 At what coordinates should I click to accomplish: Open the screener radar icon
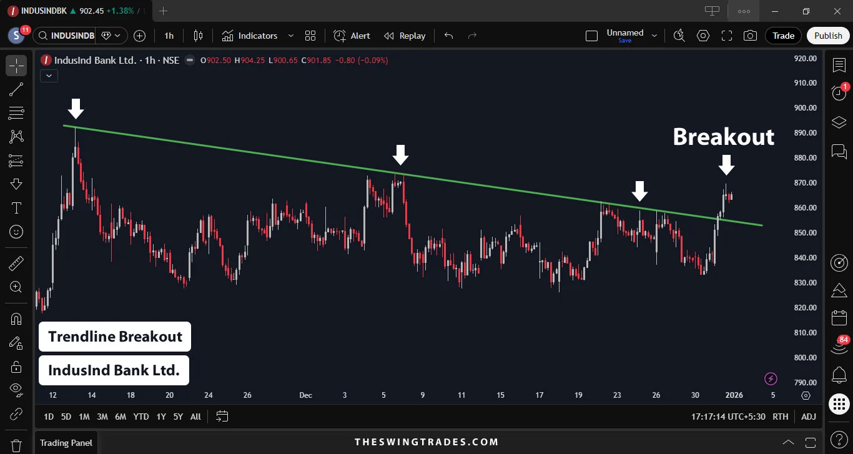(x=839, y=263)
